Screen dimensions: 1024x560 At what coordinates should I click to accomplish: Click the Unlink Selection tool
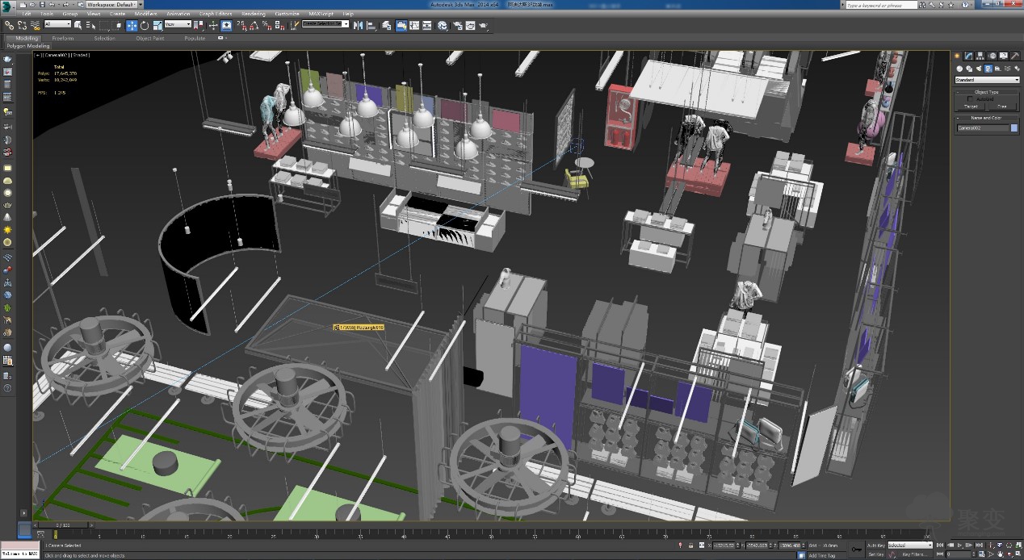click(x=21, y=25)
